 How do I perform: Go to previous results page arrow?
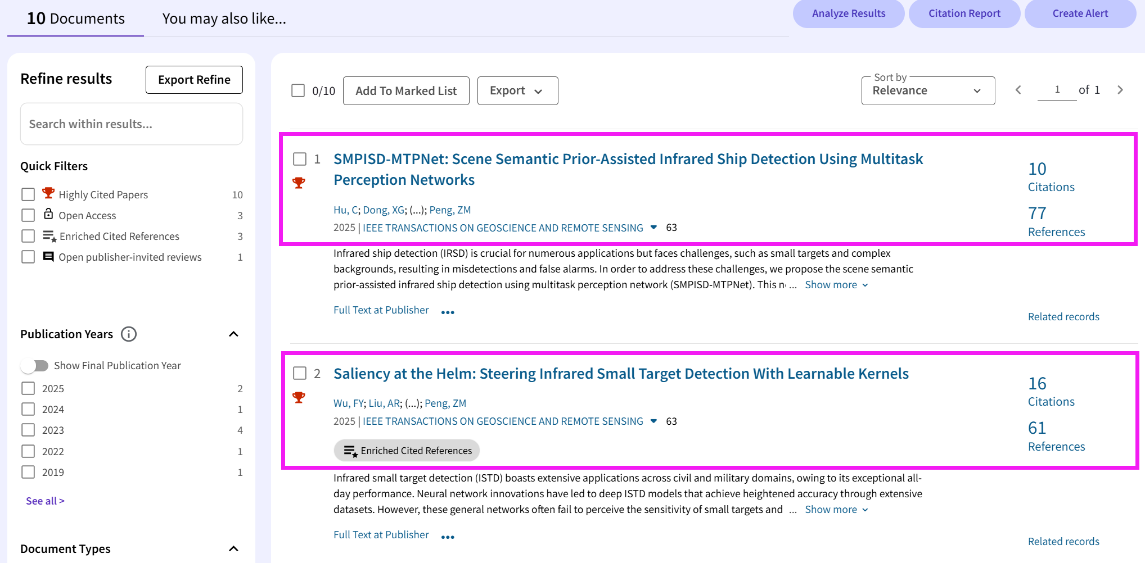point(1018,90)
